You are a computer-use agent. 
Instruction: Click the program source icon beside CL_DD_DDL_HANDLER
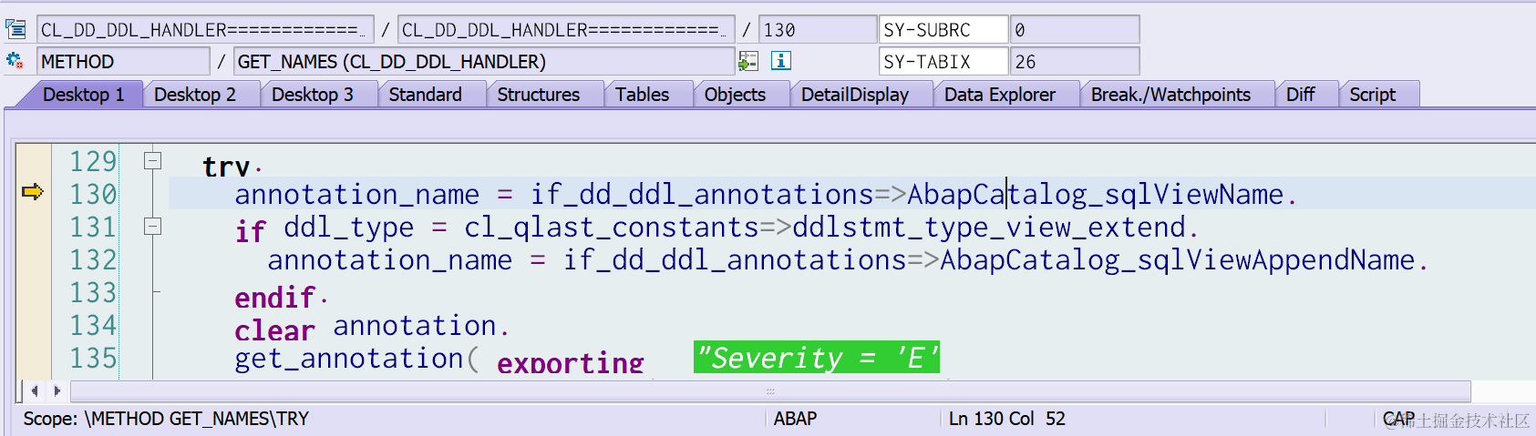coord(15,29)
